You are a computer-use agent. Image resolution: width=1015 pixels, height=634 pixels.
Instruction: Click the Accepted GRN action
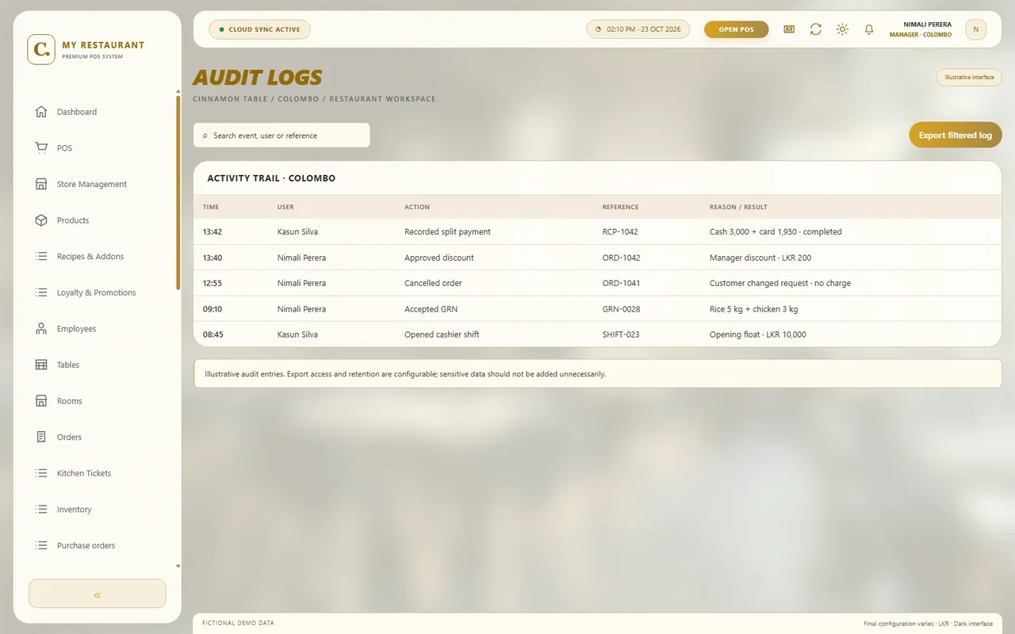(x=431, y=309)
